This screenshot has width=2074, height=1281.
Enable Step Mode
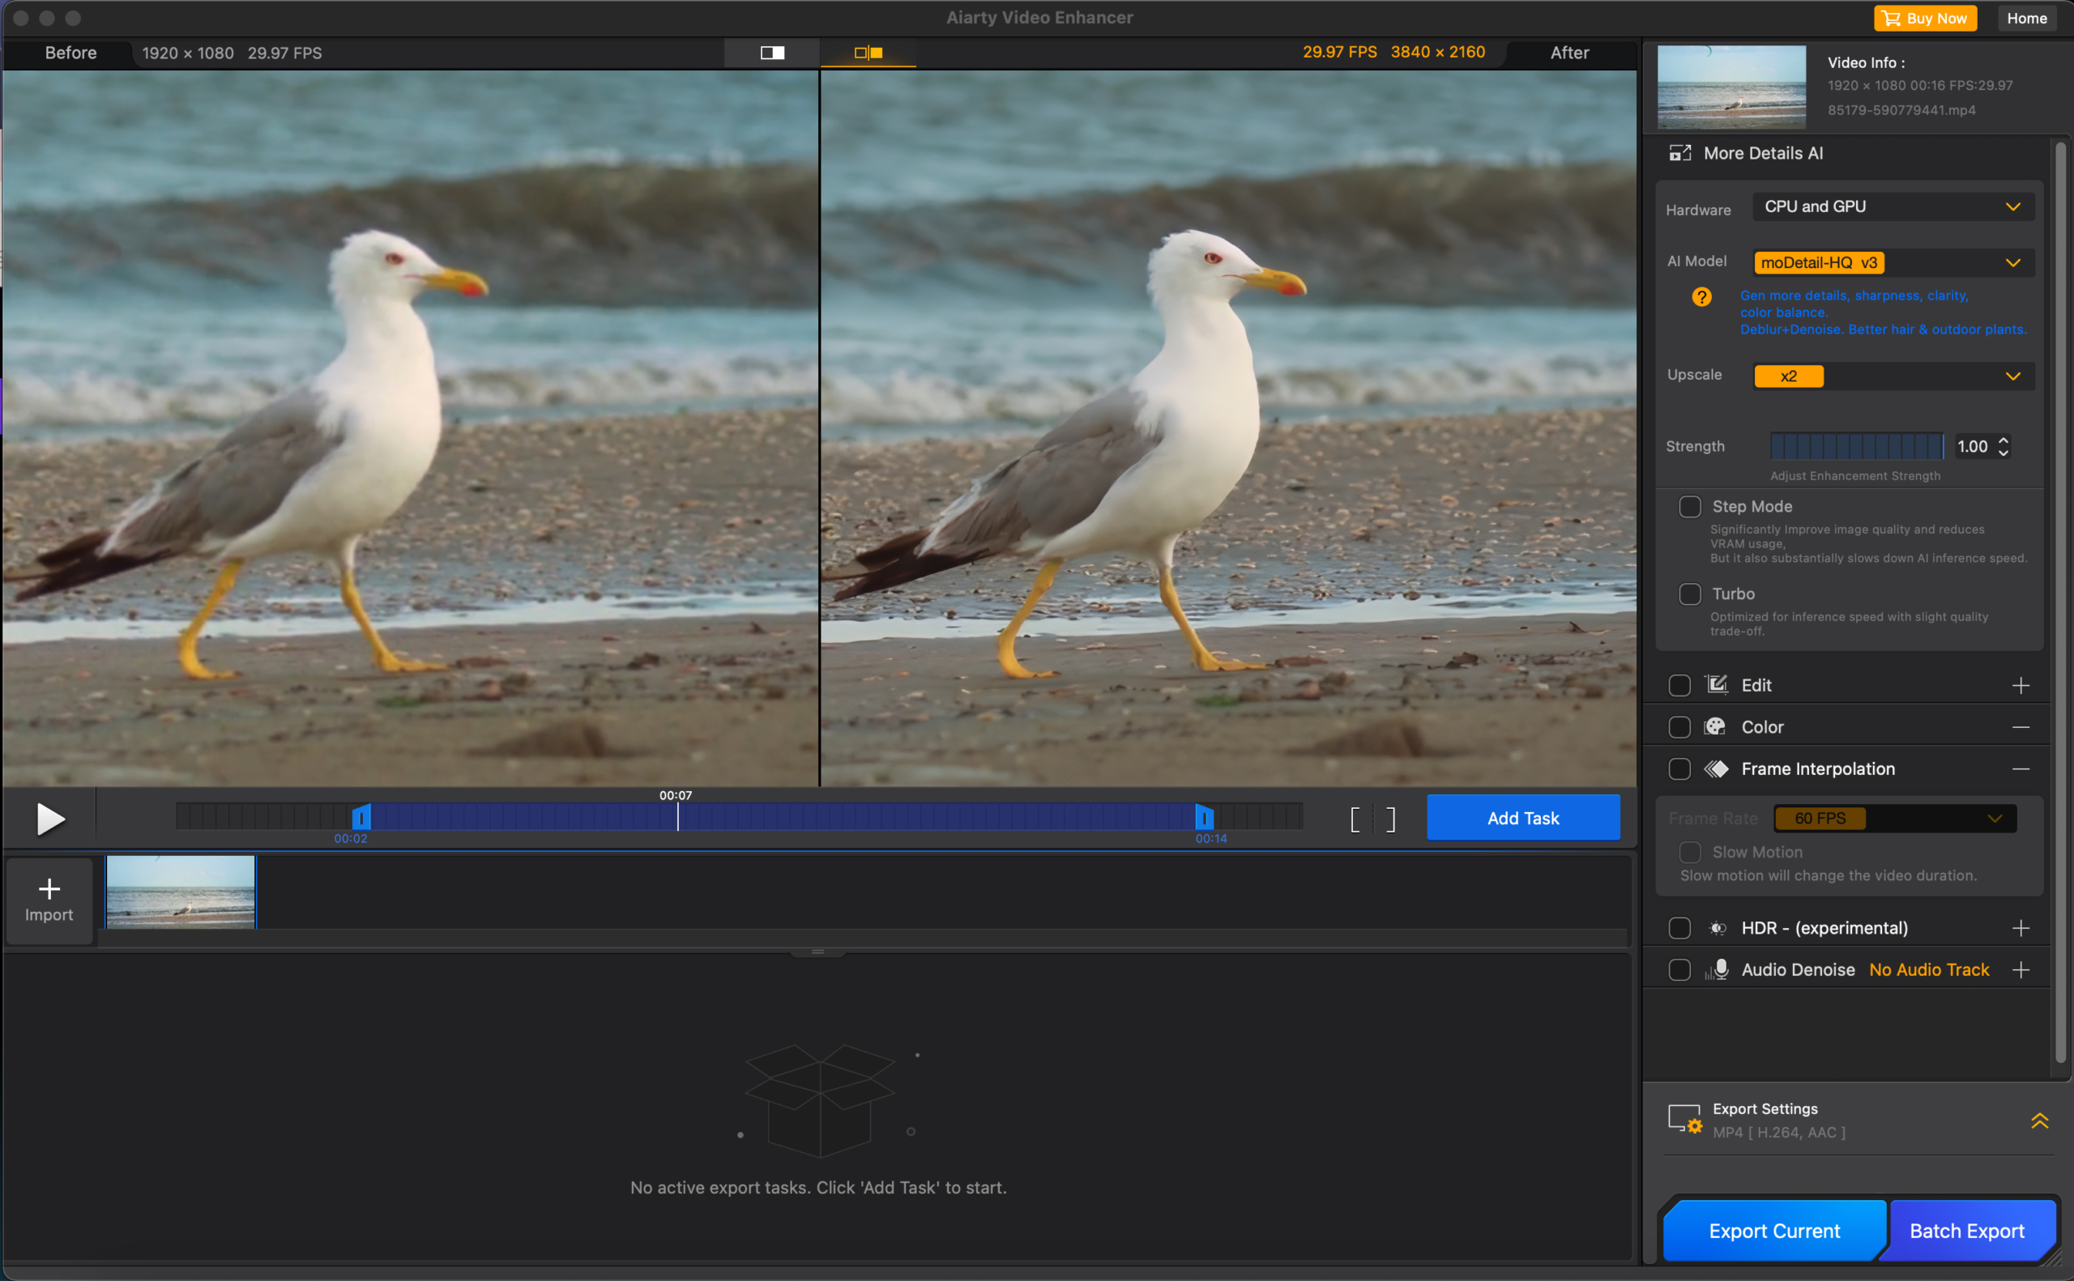pos(1689,506)
